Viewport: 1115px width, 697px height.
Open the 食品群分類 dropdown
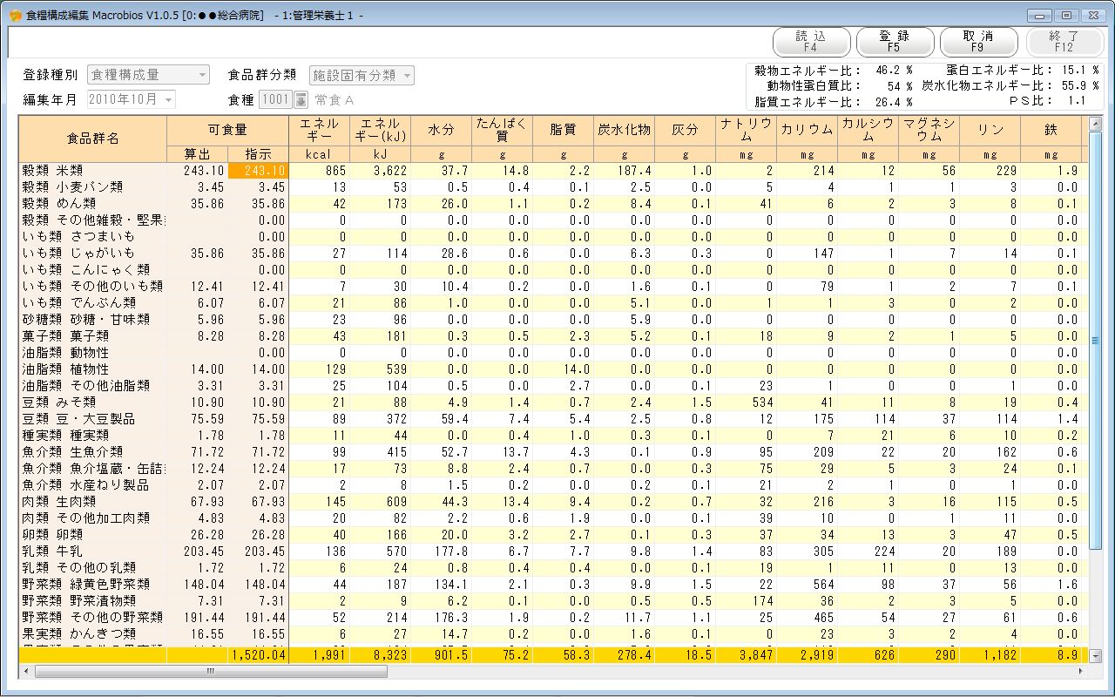point(362,75)
